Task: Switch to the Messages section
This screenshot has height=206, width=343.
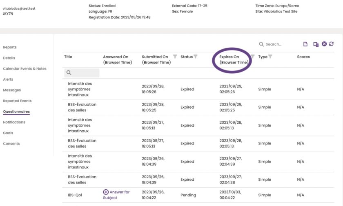Action: click(x=12, y=90)
